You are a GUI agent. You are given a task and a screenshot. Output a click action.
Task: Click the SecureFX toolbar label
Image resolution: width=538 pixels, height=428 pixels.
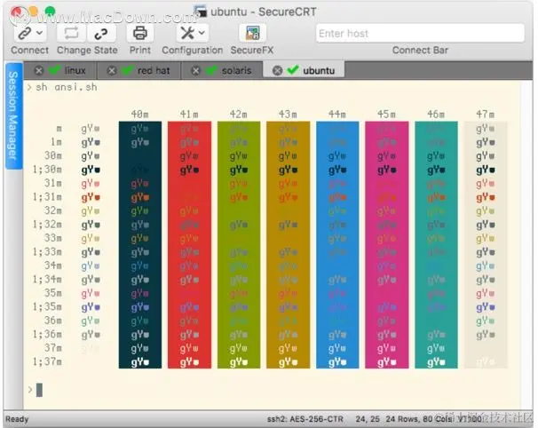pos(252,50)
